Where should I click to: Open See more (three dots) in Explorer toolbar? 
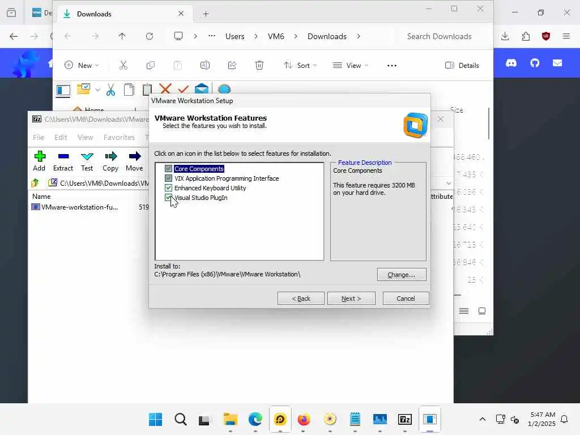pyautogui.click(x=392, y=66)
